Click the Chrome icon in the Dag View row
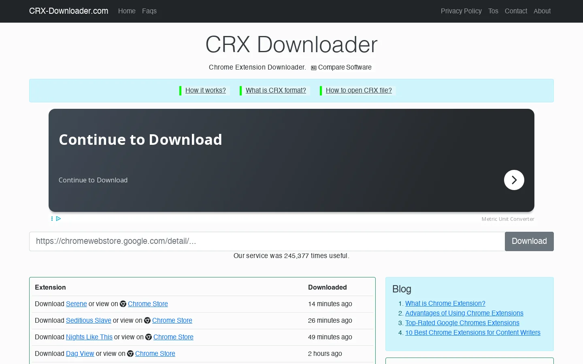 [x=130, y=353]
